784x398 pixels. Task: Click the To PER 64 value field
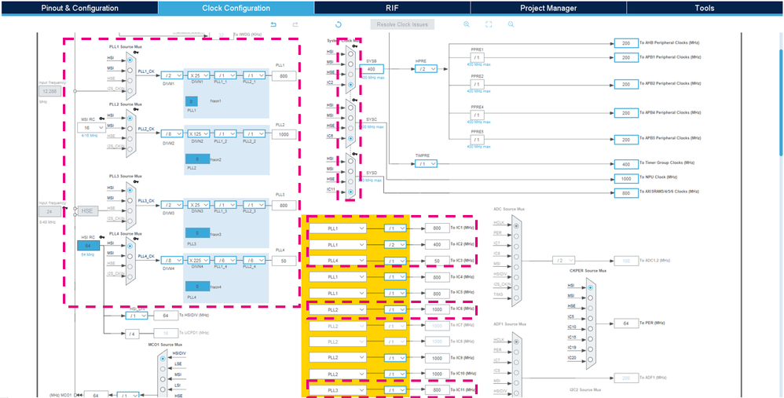coord(626,323)
